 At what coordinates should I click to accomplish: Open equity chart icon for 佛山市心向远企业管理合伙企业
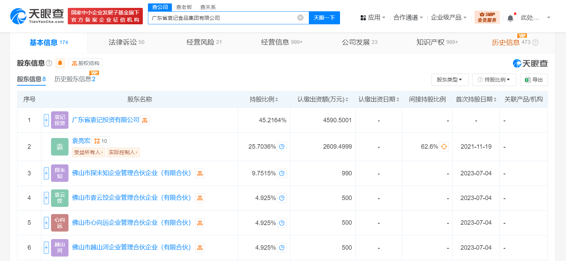(200, 223)
